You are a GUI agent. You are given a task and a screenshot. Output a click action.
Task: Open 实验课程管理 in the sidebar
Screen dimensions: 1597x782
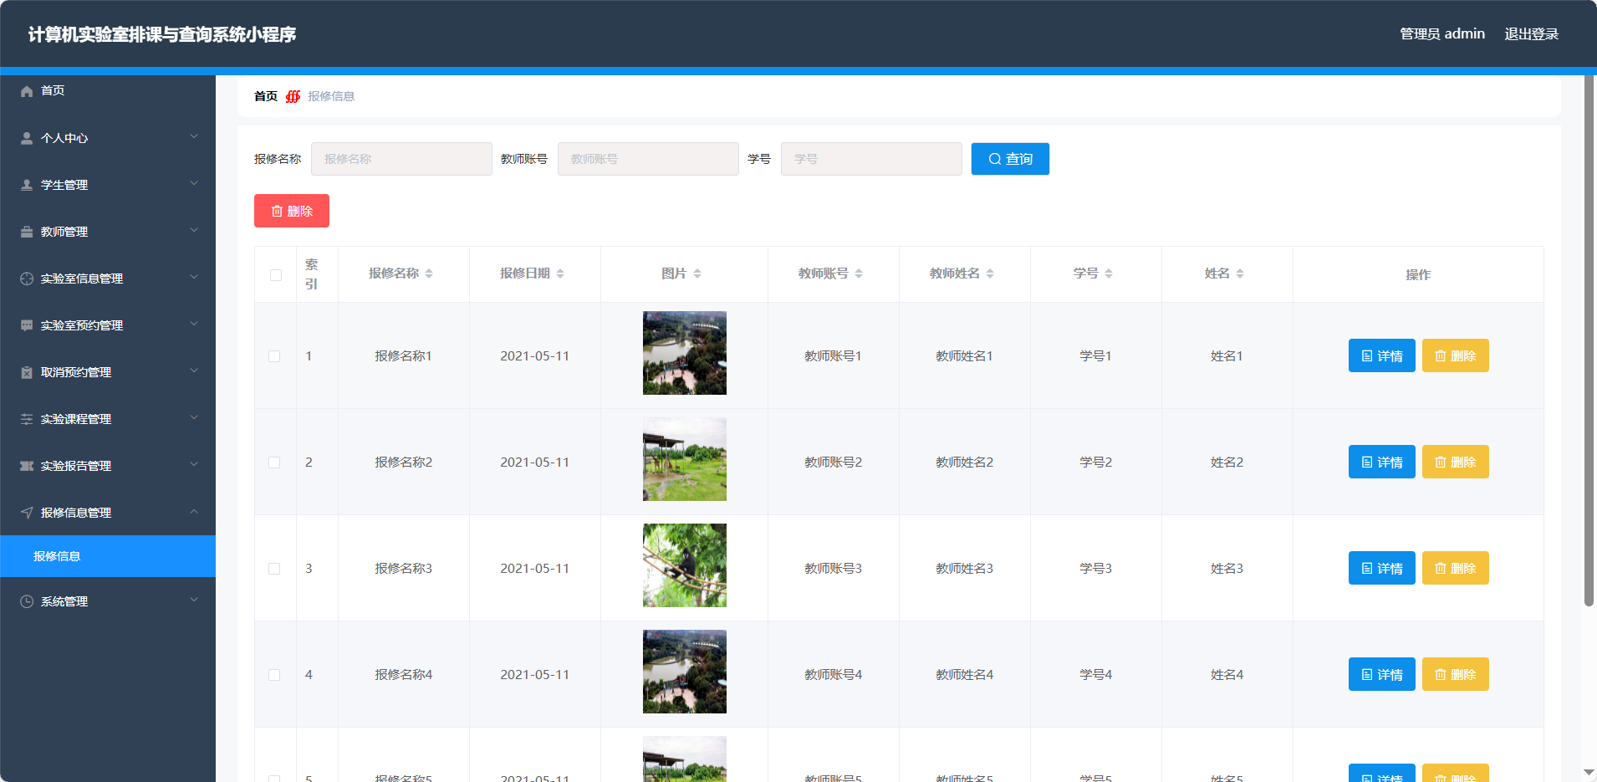(108, 419)
